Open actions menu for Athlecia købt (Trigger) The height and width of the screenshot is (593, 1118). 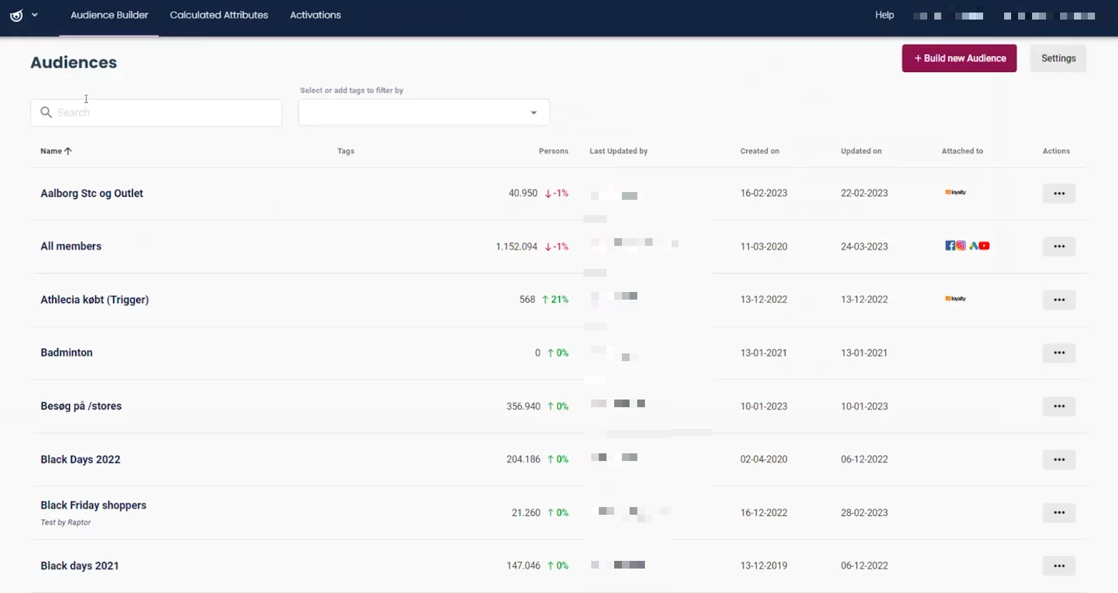point(1059,300)
